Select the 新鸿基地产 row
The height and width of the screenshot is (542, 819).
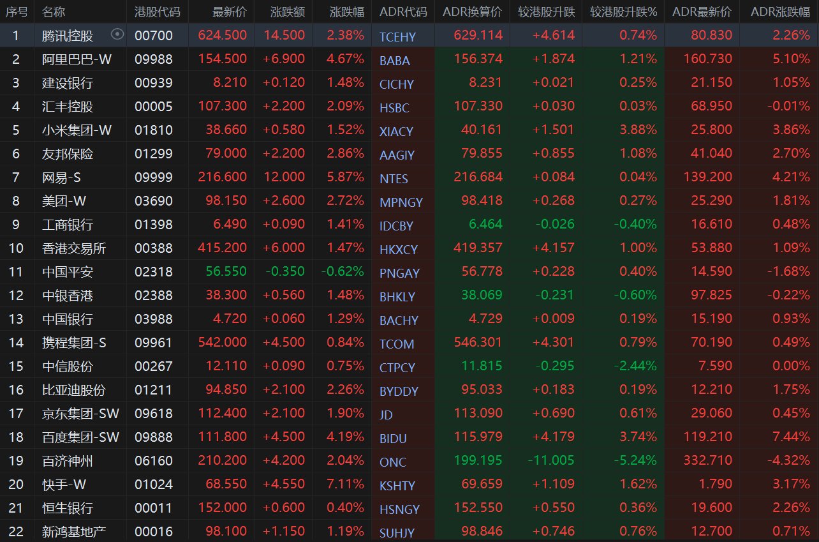tap(73, 532)
